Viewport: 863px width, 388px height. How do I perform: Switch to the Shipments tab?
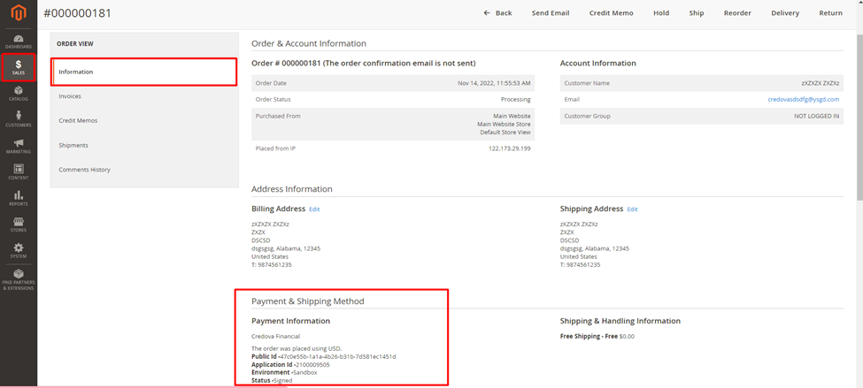[x=144, y=145]
